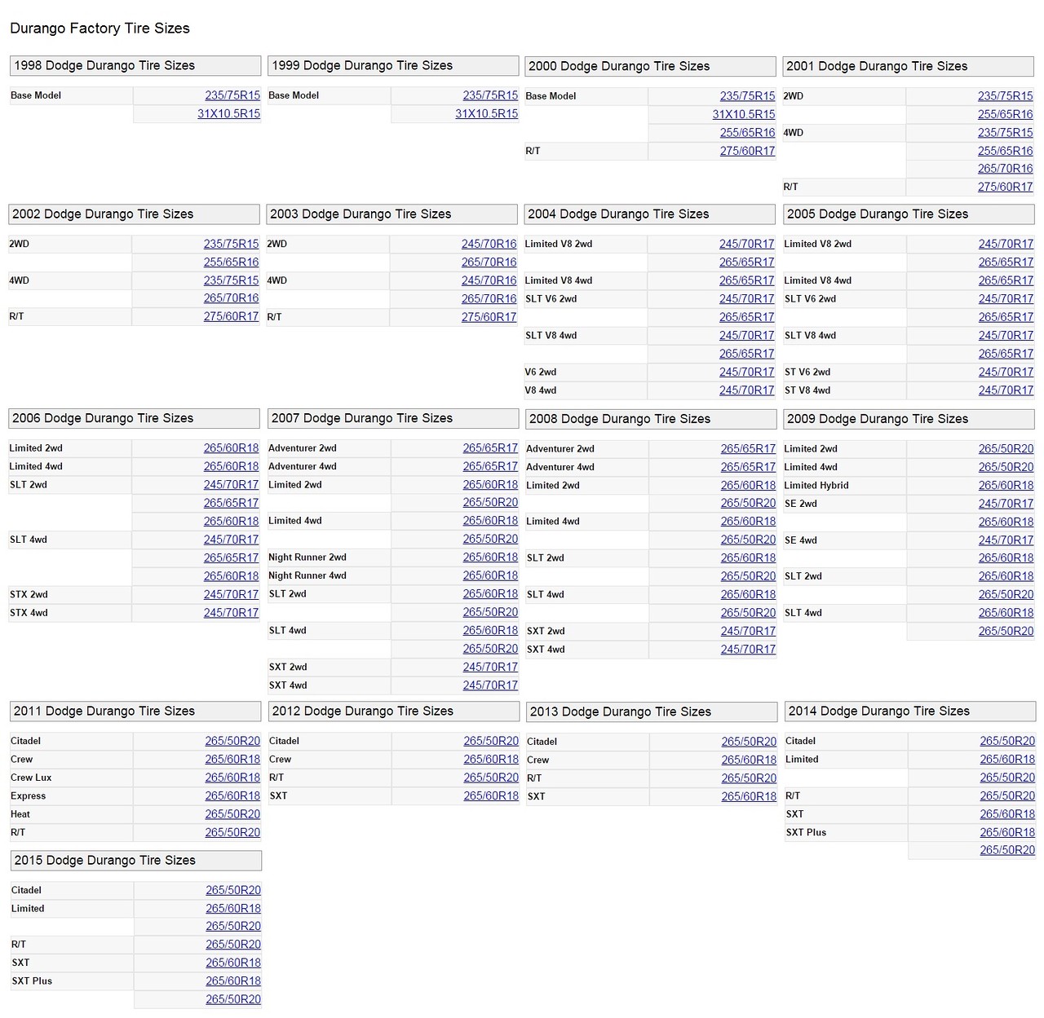Image resolution: width=1044 pixels, height=1018 pixels.
Task: Click 265/60R18 for 2013 SXT
Action: pyautogui.click(x=749, y=796)
